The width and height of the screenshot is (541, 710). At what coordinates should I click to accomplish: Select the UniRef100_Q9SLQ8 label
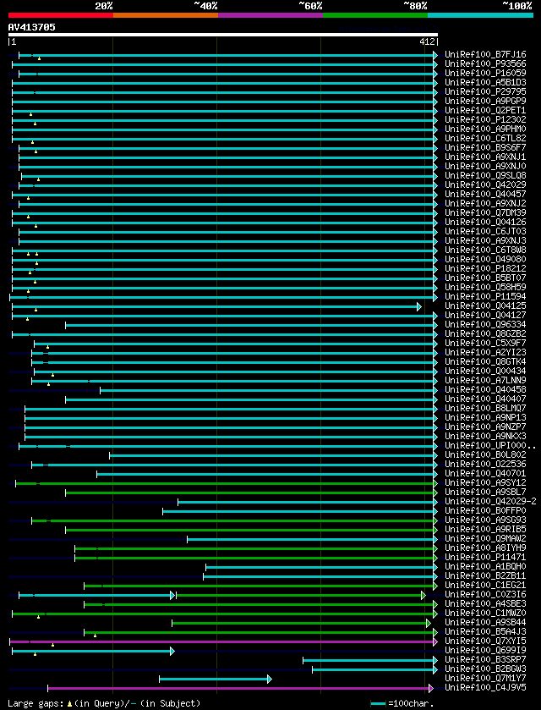point(485,176)
